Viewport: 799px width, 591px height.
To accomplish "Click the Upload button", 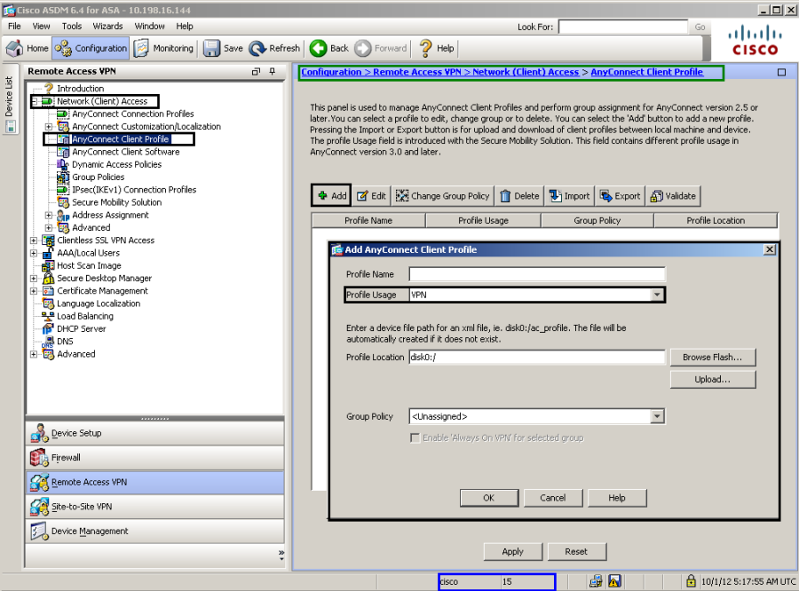I will point(712,380).
